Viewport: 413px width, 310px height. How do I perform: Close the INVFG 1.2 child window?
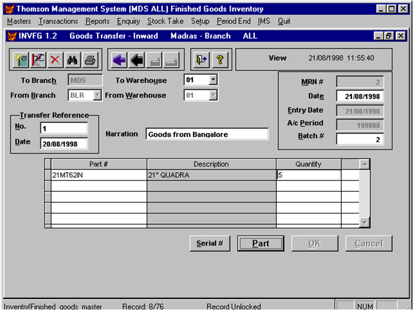click(400, 36)
